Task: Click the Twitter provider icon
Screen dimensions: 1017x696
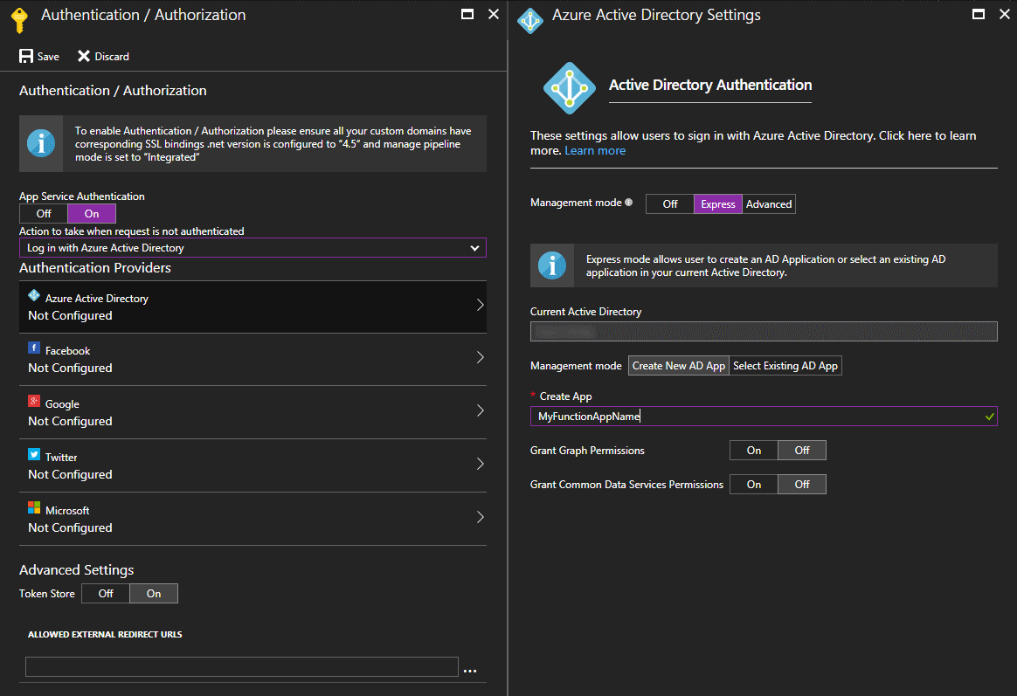Action: pos(34,454)
